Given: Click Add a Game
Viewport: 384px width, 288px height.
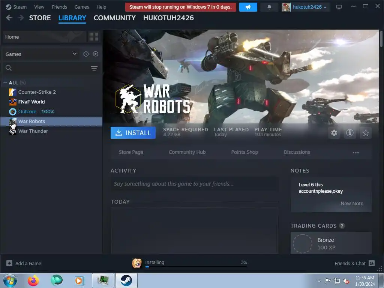Looking at the screenshot, I should tap(28, 264).
